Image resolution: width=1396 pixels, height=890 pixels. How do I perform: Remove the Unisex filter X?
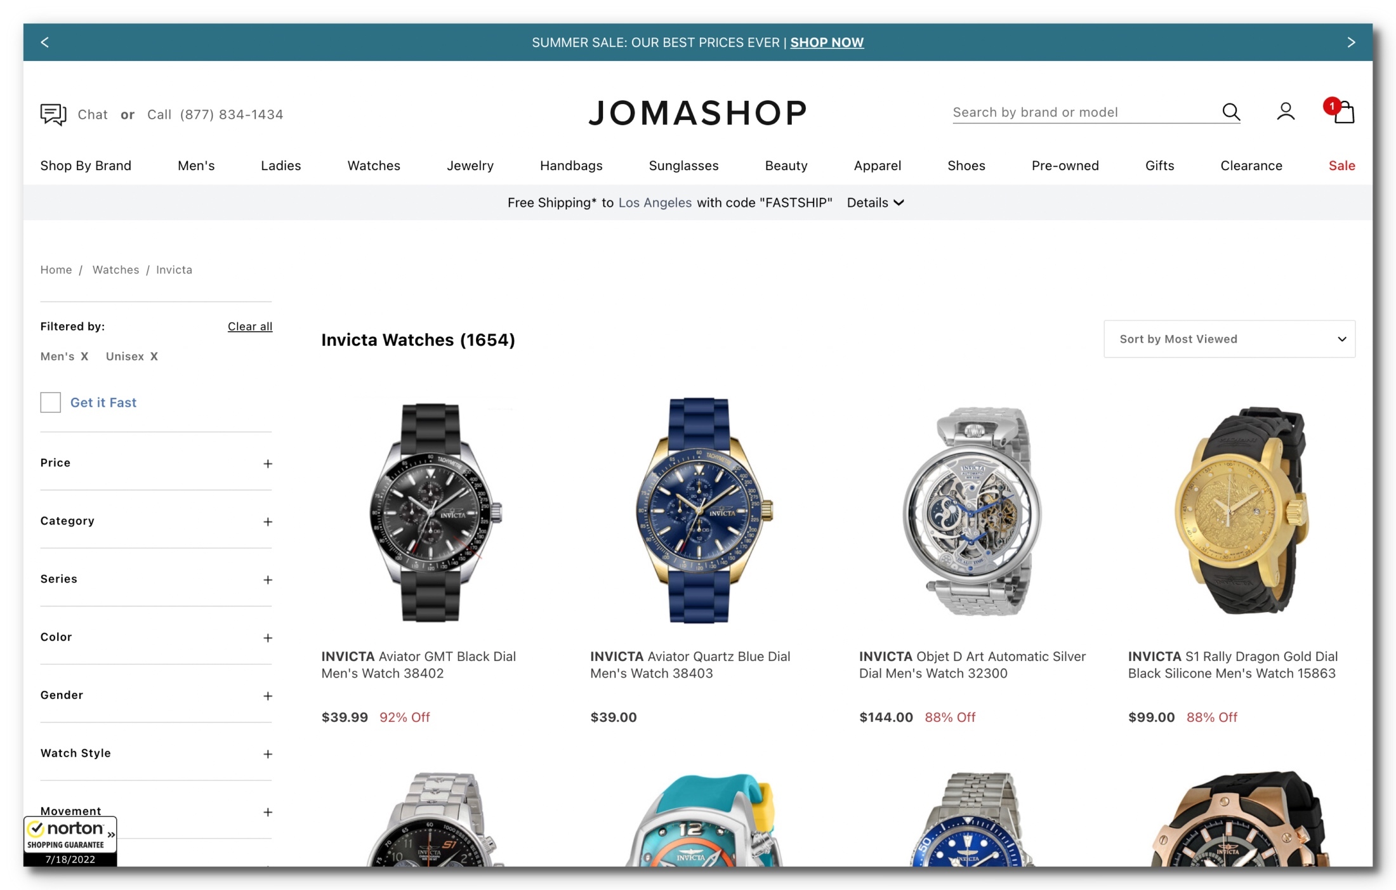tap(154, 357)
